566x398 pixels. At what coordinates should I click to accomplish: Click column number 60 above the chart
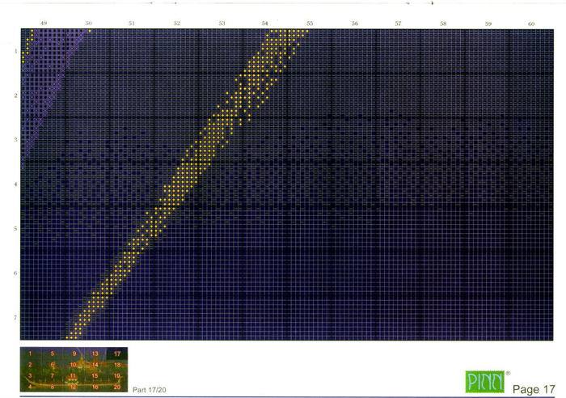coord(531,23)
